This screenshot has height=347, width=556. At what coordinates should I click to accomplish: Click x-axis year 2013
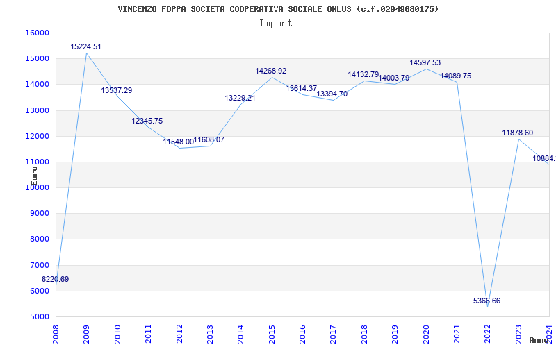click(210, 334)
